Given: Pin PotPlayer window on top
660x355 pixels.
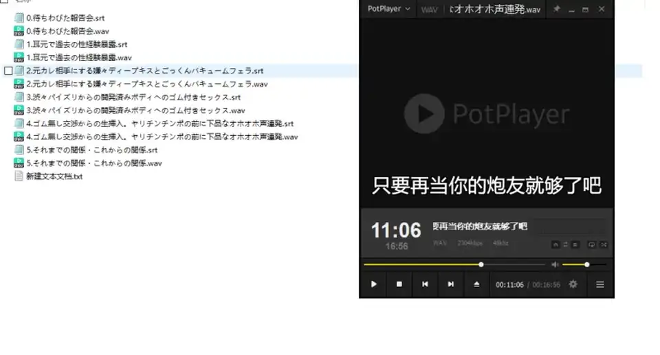Looking at the screenshot, I should (x=556, y=9).
